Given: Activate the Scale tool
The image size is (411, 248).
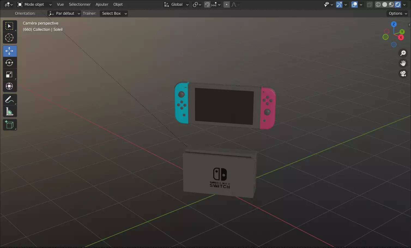Looking at the screenshot, I should pyautogui.click(x=10, y=75).
